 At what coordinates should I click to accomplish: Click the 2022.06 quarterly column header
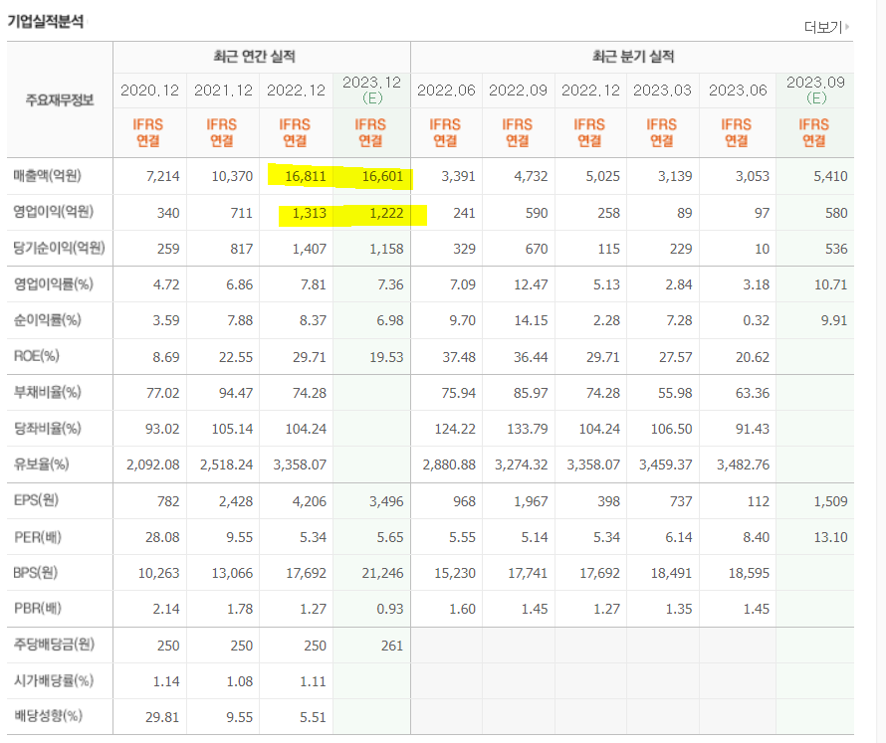[x=446, y=91]
